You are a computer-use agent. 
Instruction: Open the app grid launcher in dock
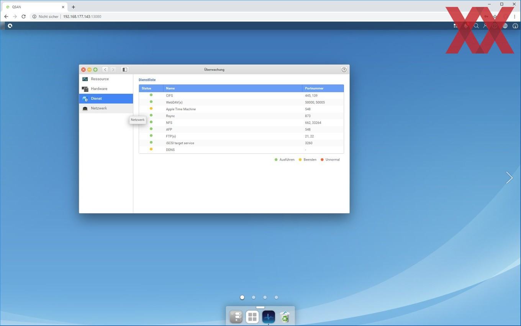(x=252, y=317)
